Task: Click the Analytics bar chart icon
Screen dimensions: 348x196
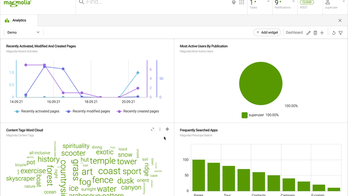Action: pos(7,20)
